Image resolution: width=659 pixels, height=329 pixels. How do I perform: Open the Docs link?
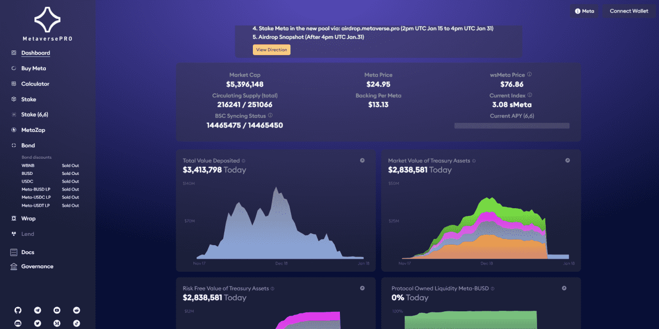(28, 252)
